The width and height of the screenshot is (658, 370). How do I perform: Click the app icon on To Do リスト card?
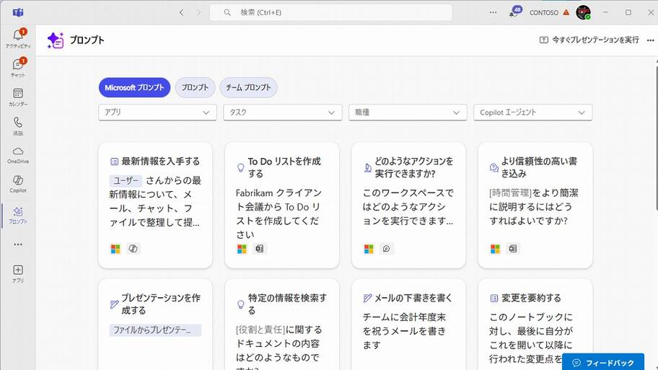(x=260, y=249)
